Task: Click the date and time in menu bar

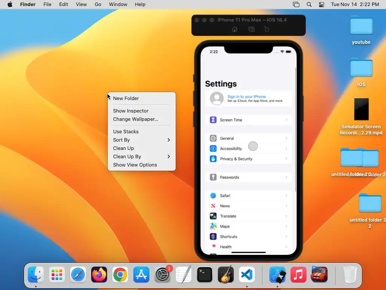Action: click(355, 5)
